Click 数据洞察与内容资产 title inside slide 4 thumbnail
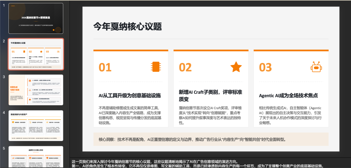This screenshot has width=351, height=168. tap(19, 114)
